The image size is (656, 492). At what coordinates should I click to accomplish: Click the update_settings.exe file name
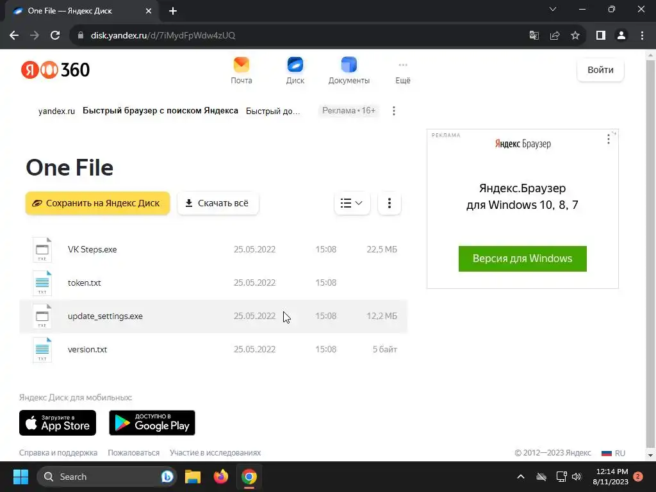(x=106, y=316)
